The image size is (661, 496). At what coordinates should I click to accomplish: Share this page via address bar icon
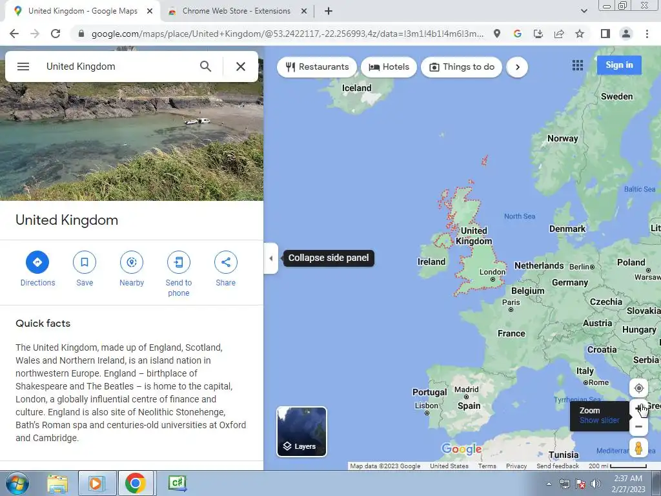click(559, 34)
